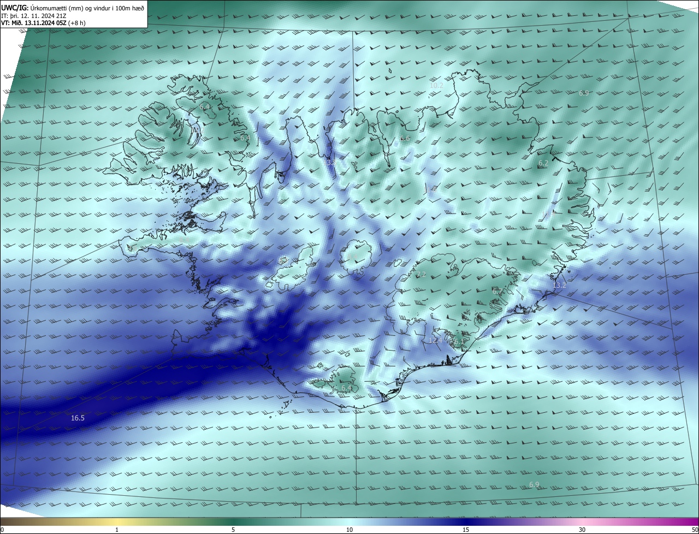The image size is (699, 534).
Task: Click the 10.2 precipitation value label
Action: coord(436,86)
